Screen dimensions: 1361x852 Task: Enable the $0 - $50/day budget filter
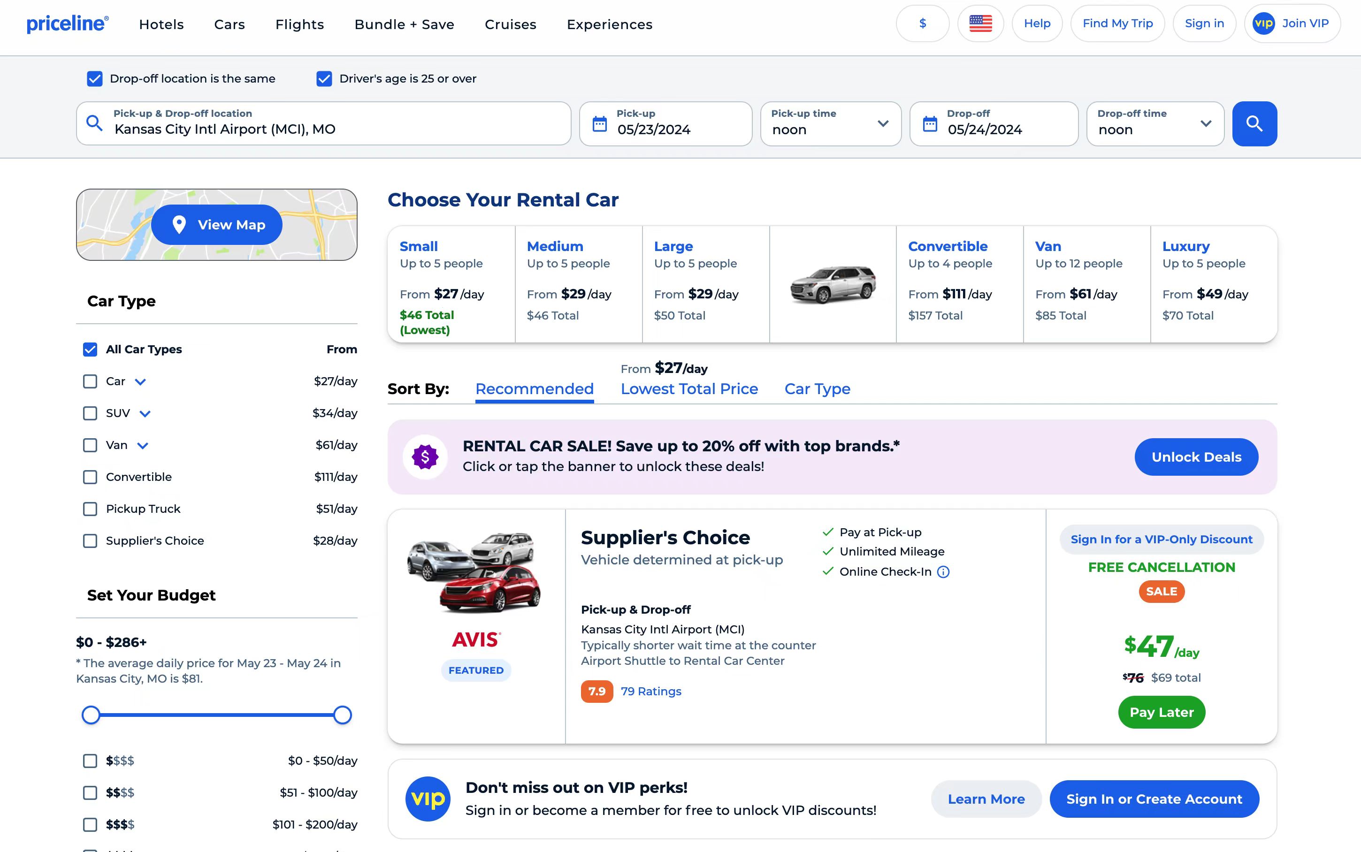[90, 761]
